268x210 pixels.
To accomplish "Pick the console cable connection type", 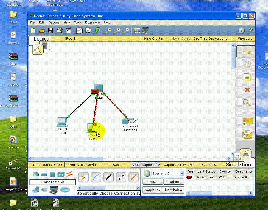I will tap(96, 177).
